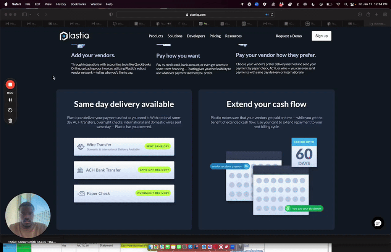This screenshot has height=252, width=391.
Task: Click the 'Pay how you want' heading
Action: point(178,56)
